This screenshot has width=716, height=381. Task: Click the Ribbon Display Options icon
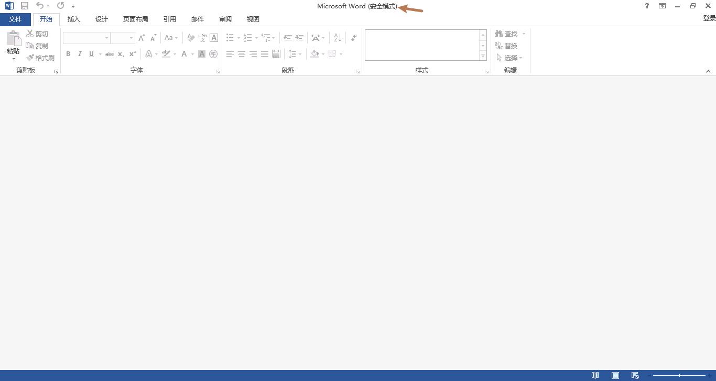point(662,6)
